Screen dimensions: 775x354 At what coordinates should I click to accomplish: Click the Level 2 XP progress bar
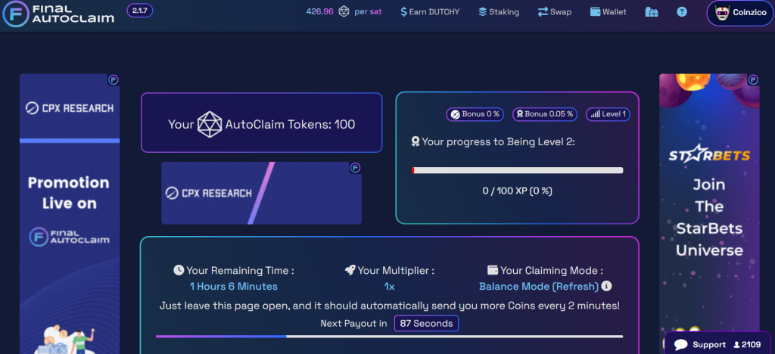click(517, 171)
